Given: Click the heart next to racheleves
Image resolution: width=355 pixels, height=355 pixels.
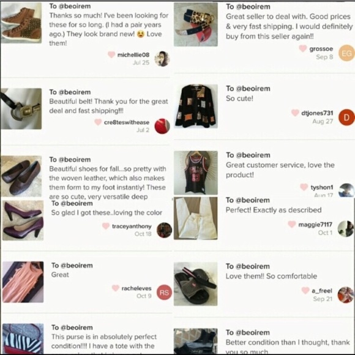Looking at the screenshot, I should (x=116, y=288).
